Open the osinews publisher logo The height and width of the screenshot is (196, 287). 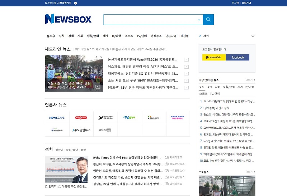105,130
